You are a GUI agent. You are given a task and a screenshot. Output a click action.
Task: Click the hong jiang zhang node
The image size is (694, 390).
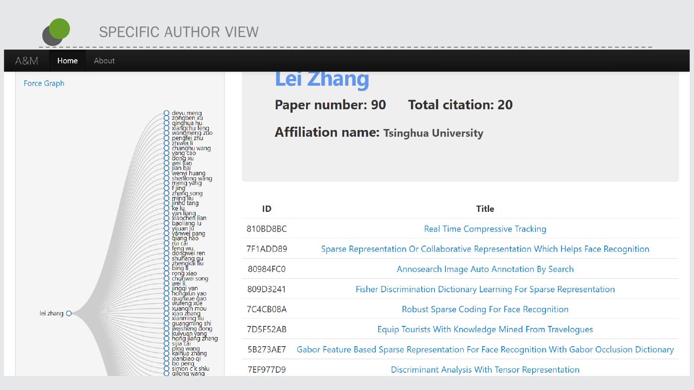(167, 338)
